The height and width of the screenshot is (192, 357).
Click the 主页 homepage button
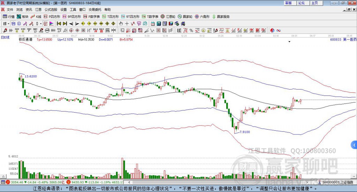pos(316,3)
